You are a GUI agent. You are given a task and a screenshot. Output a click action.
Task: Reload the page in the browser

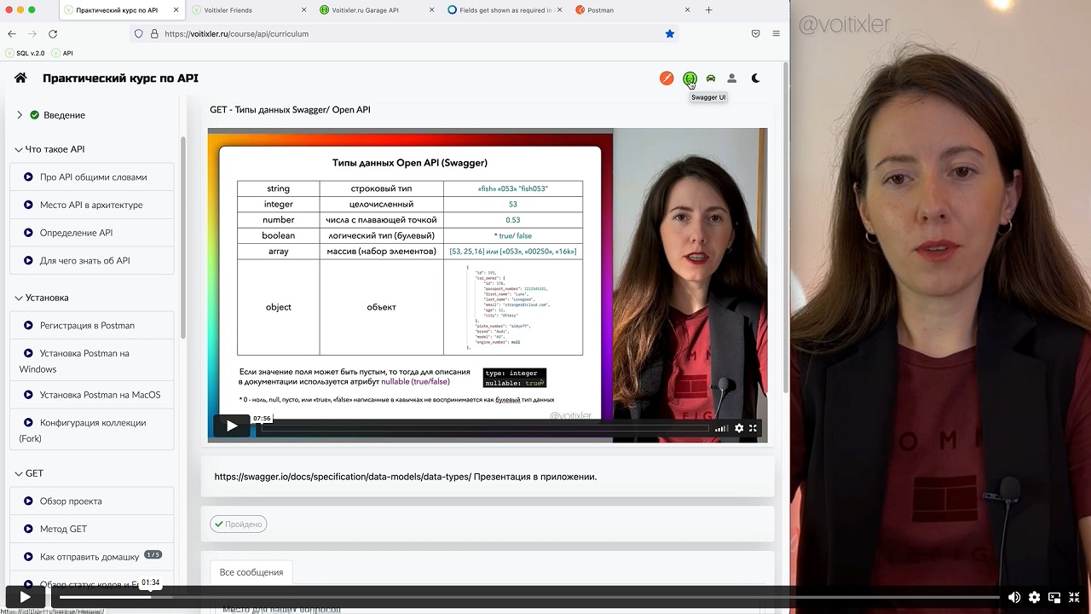pyautogui.click(x=53, y=34)
